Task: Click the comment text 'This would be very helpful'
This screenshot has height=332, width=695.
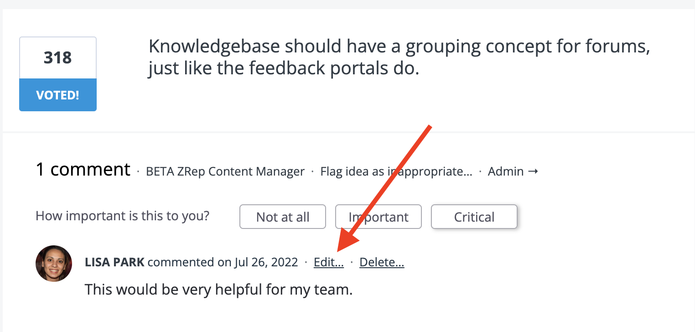Action: point(219,289)
